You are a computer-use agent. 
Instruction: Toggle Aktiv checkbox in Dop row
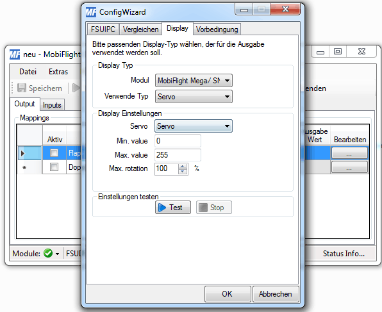(54, 167)
